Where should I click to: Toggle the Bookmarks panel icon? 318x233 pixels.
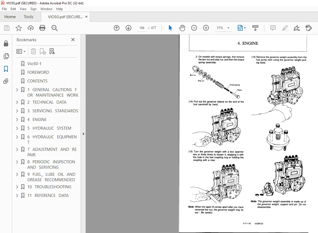pos(6,69)
